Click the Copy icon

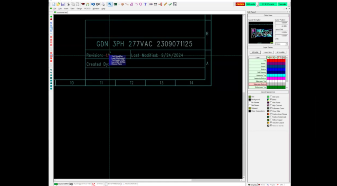coord(73,4)
